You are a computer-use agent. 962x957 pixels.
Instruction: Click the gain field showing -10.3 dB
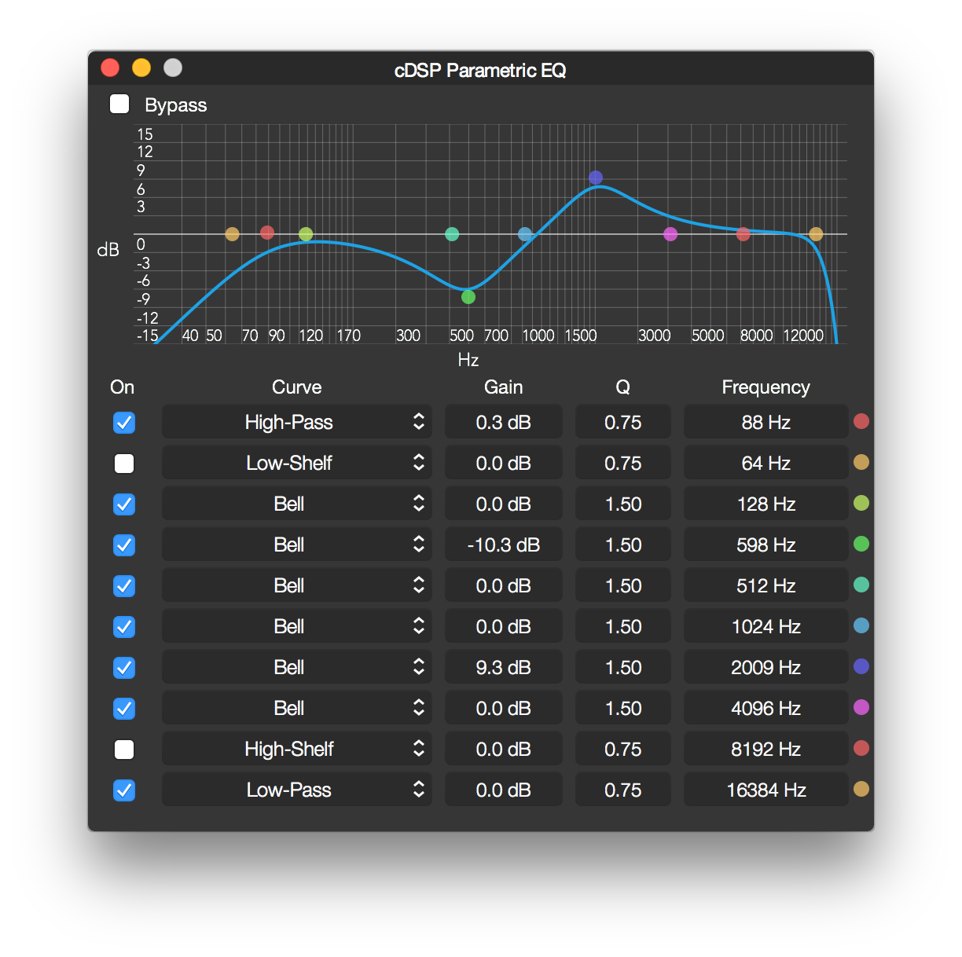tap(503, 544)
